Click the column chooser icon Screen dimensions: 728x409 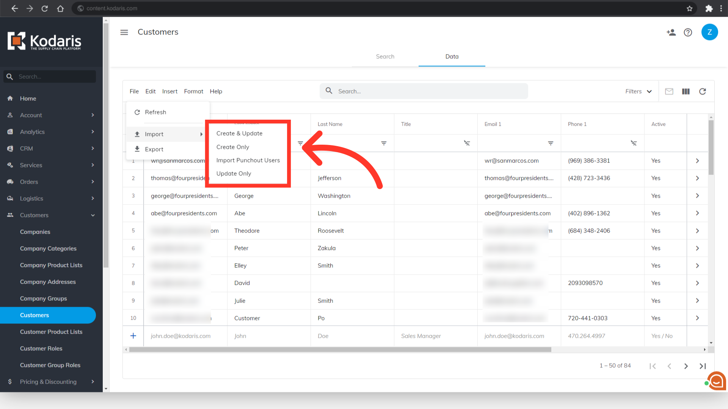(686, 91)
